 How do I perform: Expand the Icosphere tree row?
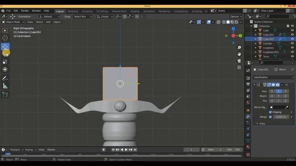pyautogui.click(x=256, y=47)
